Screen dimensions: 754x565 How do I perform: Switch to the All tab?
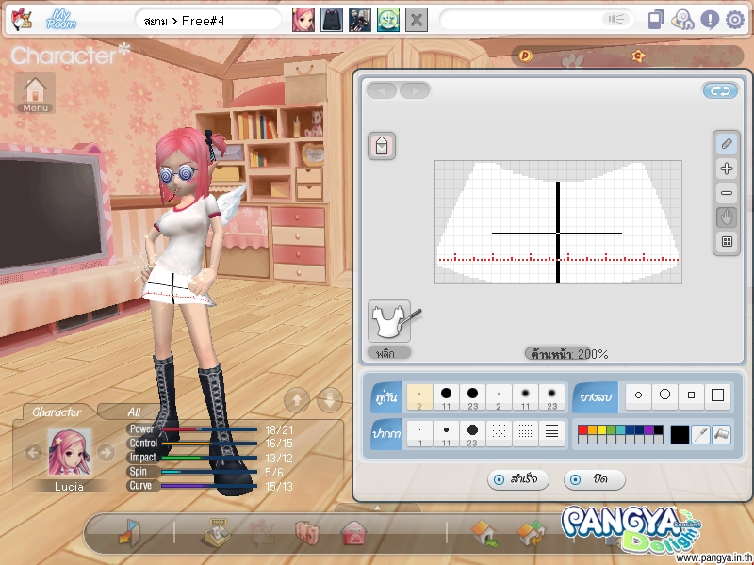click(x=134, y=412)
